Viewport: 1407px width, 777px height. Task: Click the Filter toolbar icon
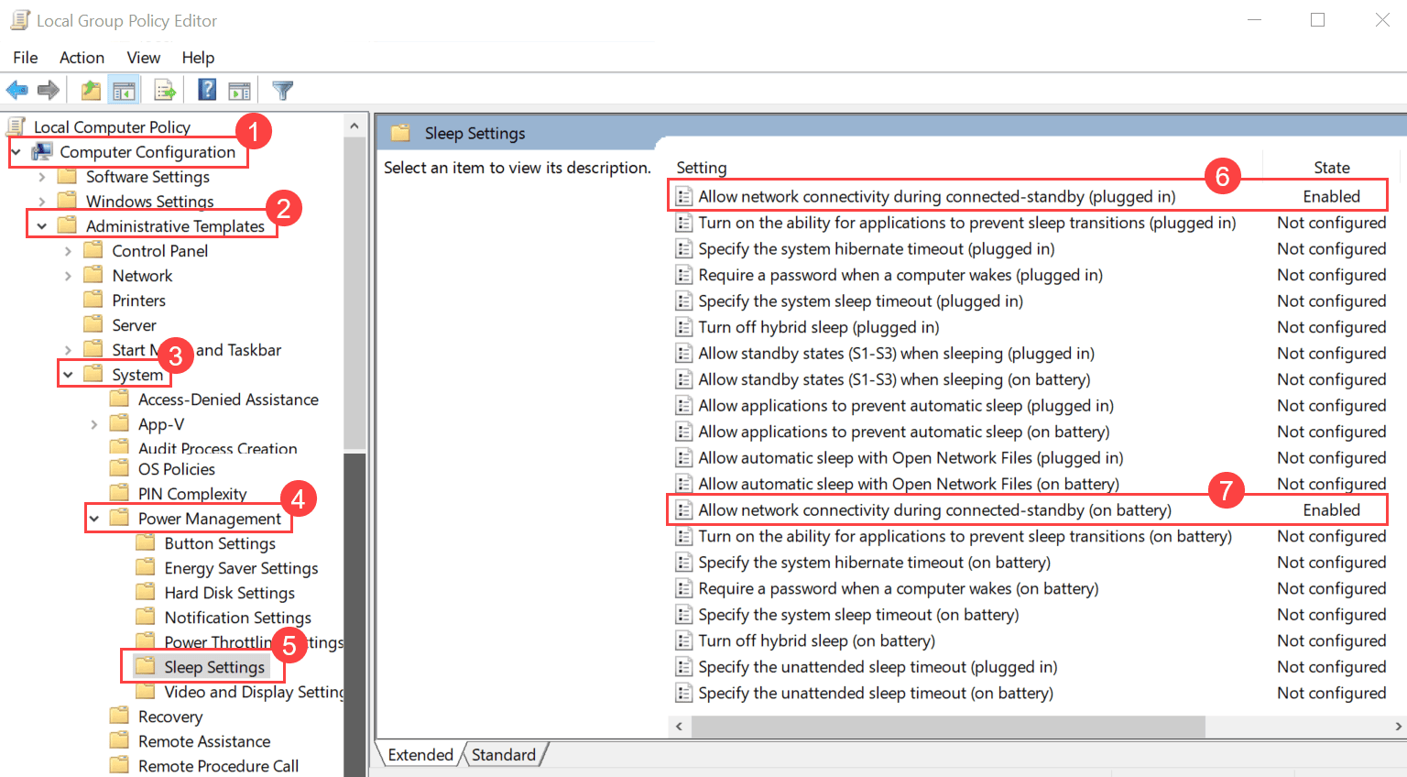click(x=282, y=89)
